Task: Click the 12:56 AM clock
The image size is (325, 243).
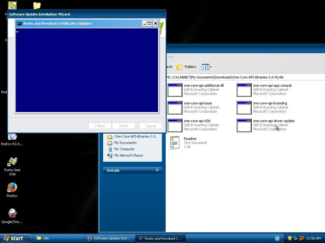Action: pos(313,238)
